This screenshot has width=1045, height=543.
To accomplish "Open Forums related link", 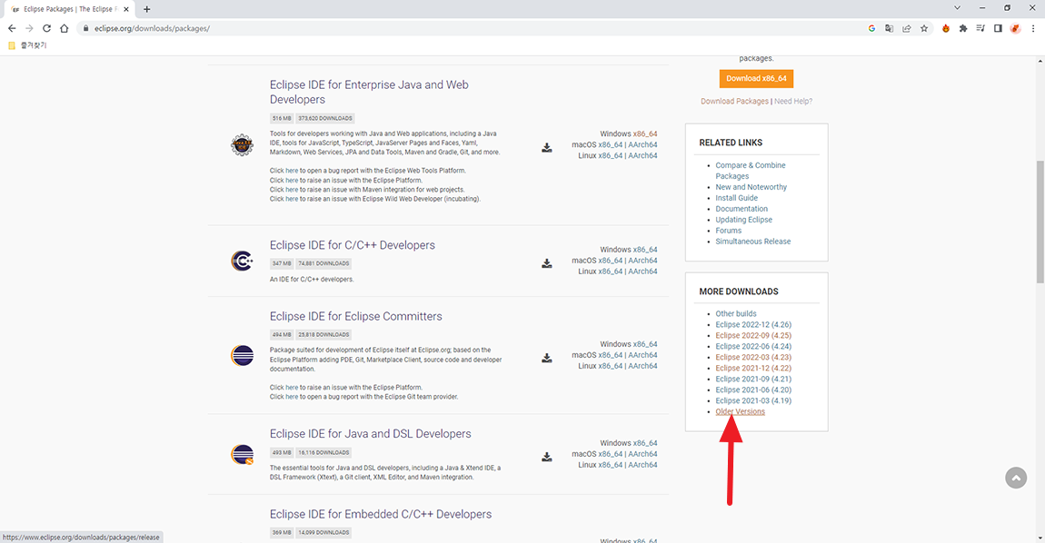I will coord(729,231).
